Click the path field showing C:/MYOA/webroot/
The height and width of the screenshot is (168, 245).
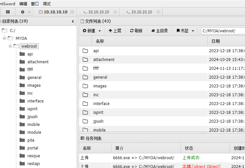point(222,31)
